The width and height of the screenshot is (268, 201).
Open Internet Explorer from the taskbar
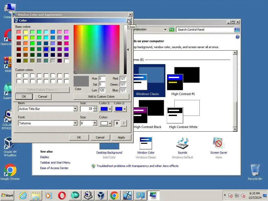coord(23,195)
